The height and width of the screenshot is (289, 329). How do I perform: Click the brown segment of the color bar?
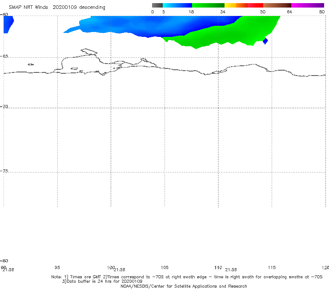tap(277, 5)
